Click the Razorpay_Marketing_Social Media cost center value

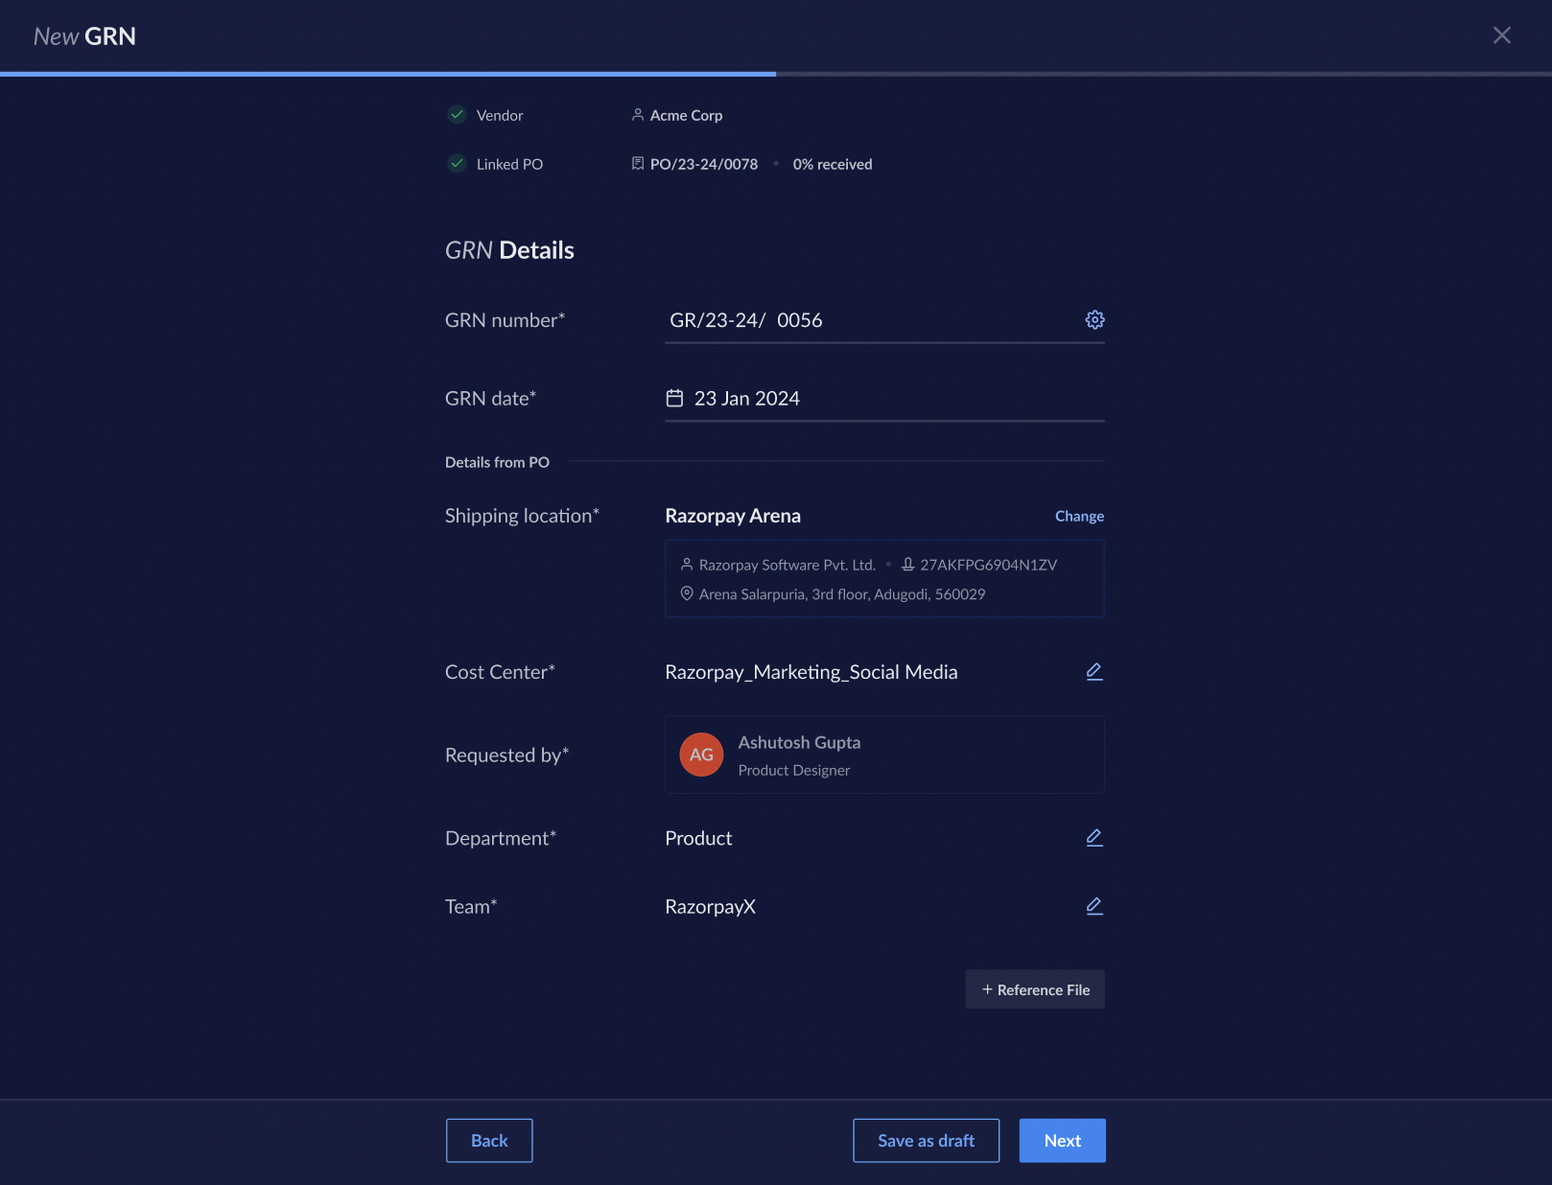pyautogui.click(x=811, y=672)
